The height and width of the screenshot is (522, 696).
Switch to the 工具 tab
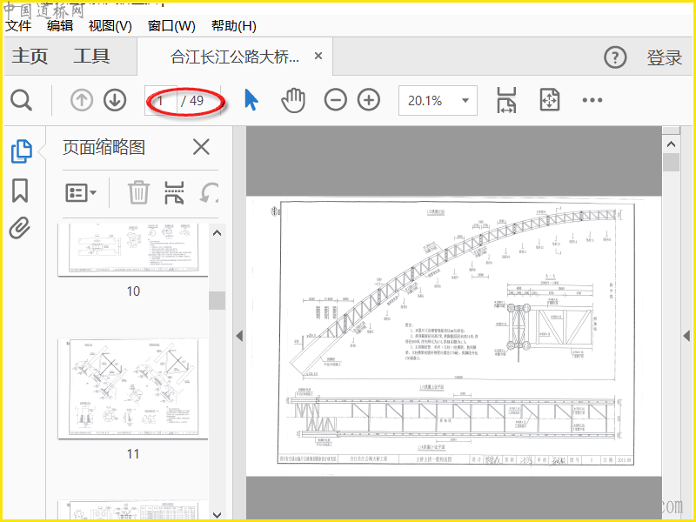(x=91, y=57)
